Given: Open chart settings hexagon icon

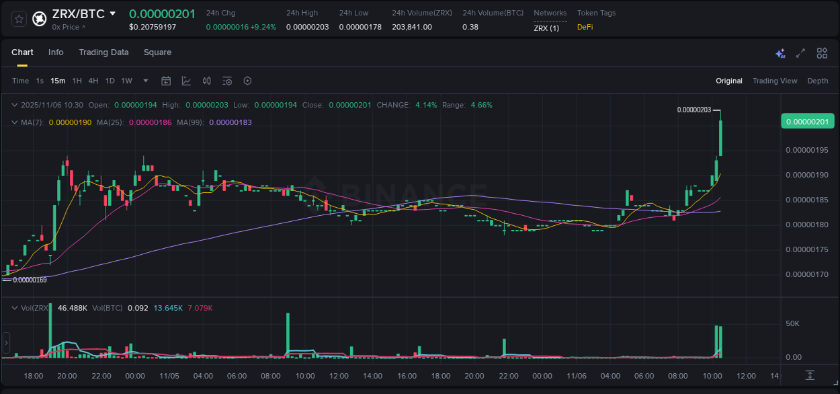Looking at the screenshot, I should tap(247, 81).
